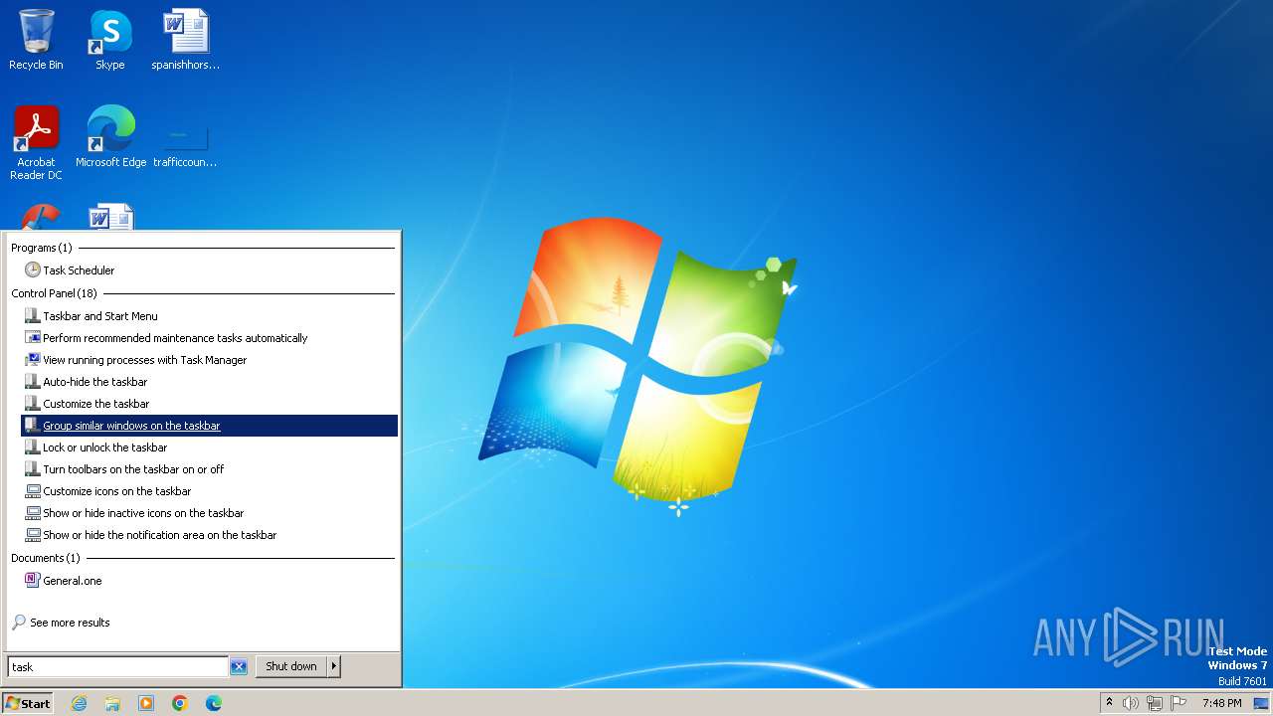This screenshot has width=1273, height=716.
Task: Open Group similar windows on the taskbar
Action: 210,426
